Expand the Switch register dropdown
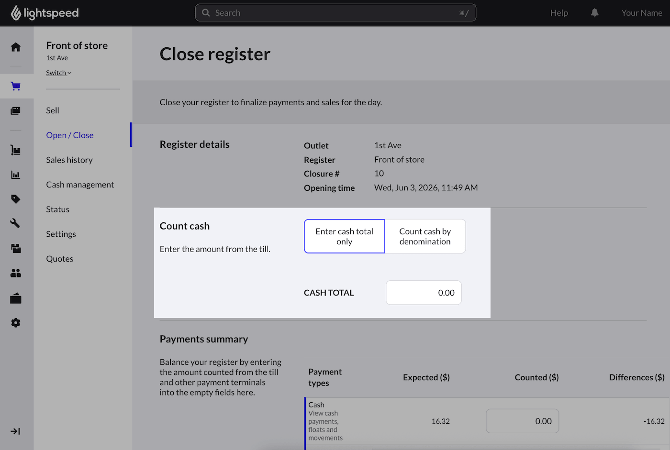 click(x=58, y=73)
